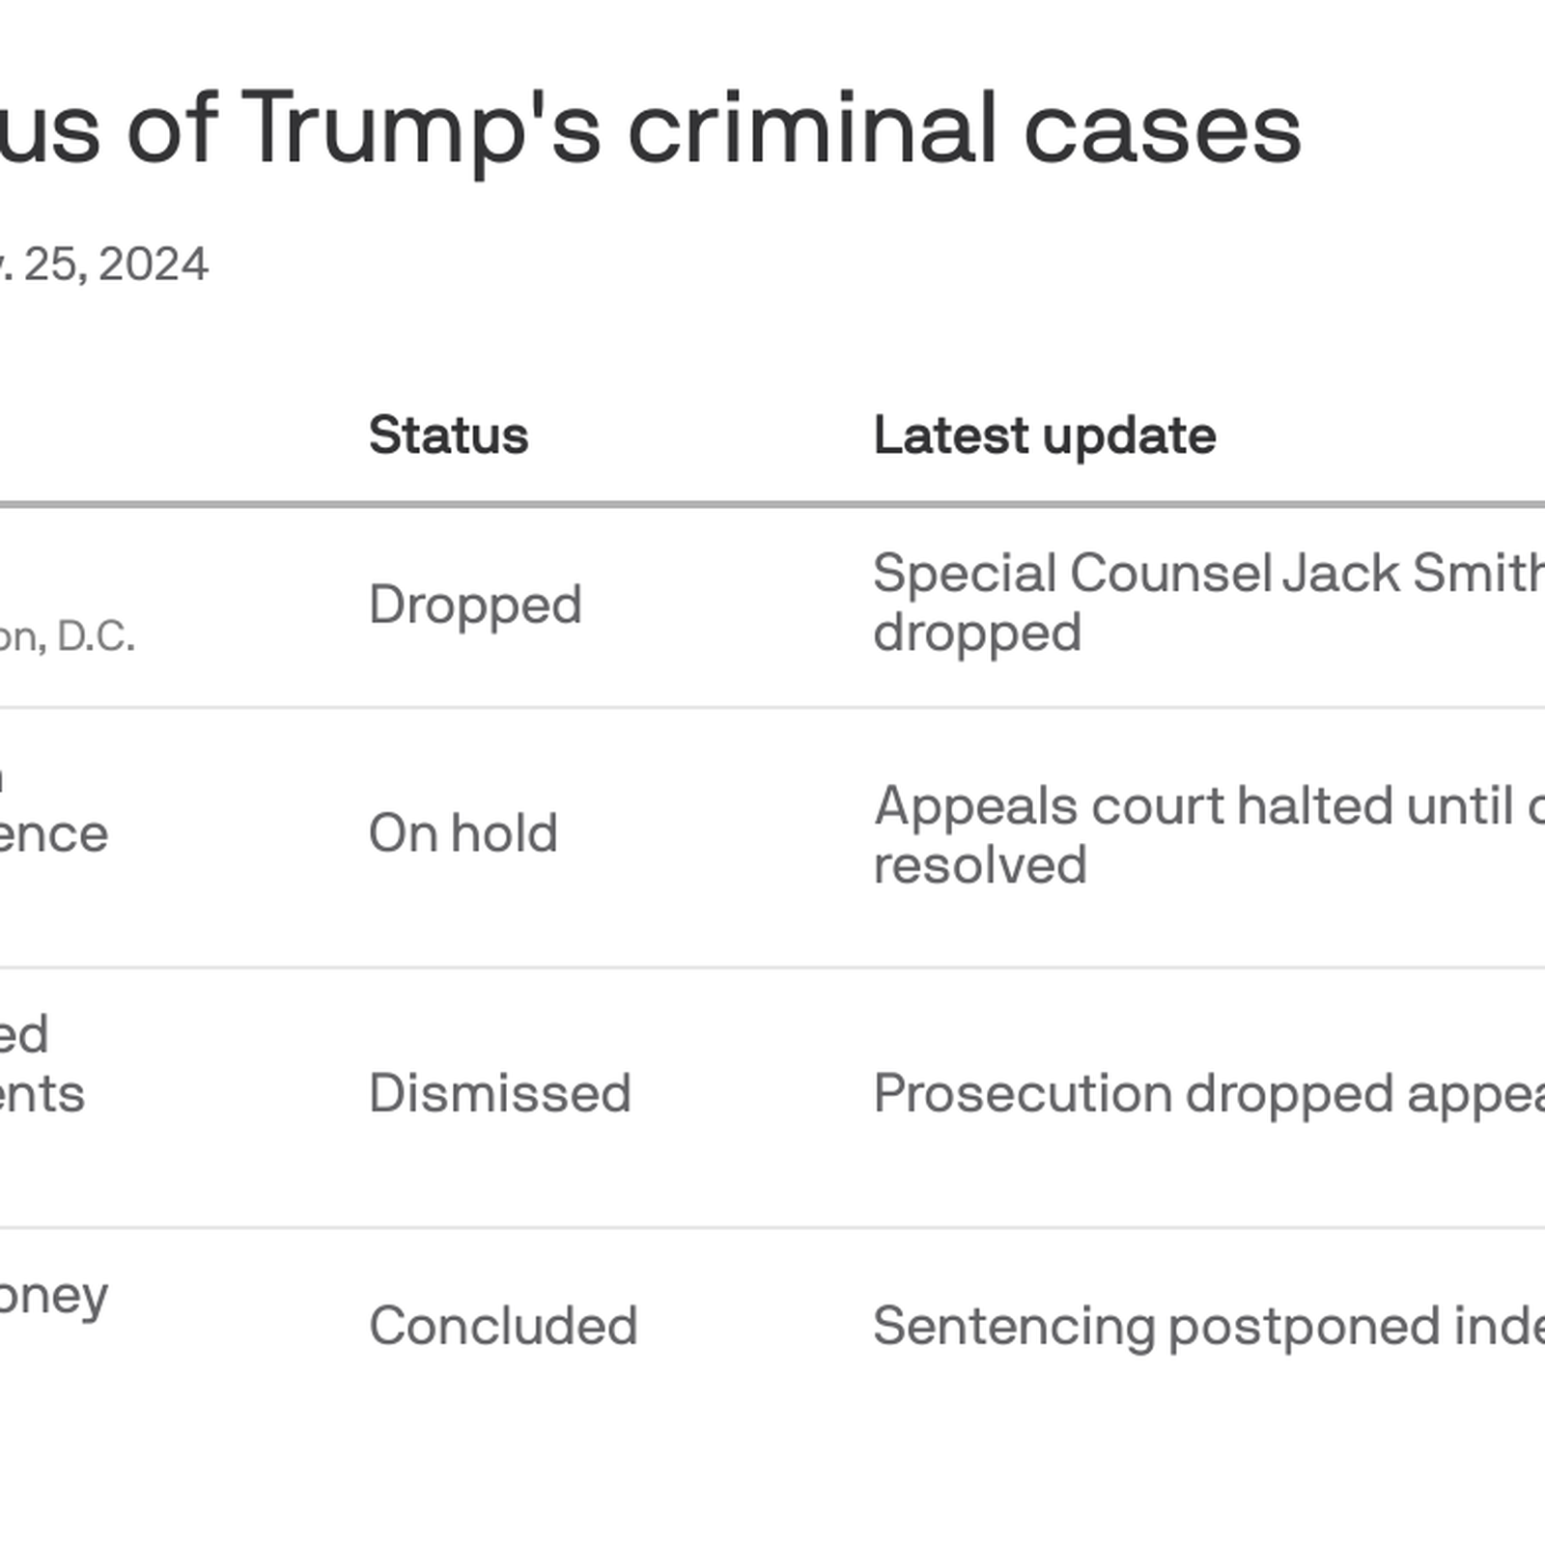Image resolution: width=1545 pixels, height=1545 pixels.
Task: Click the partial "ence" case name text
Action: tap(53, 834)
